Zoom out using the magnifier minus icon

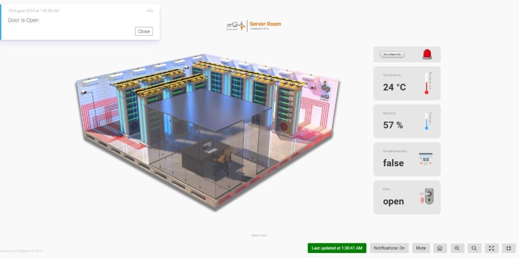[474, 248]
